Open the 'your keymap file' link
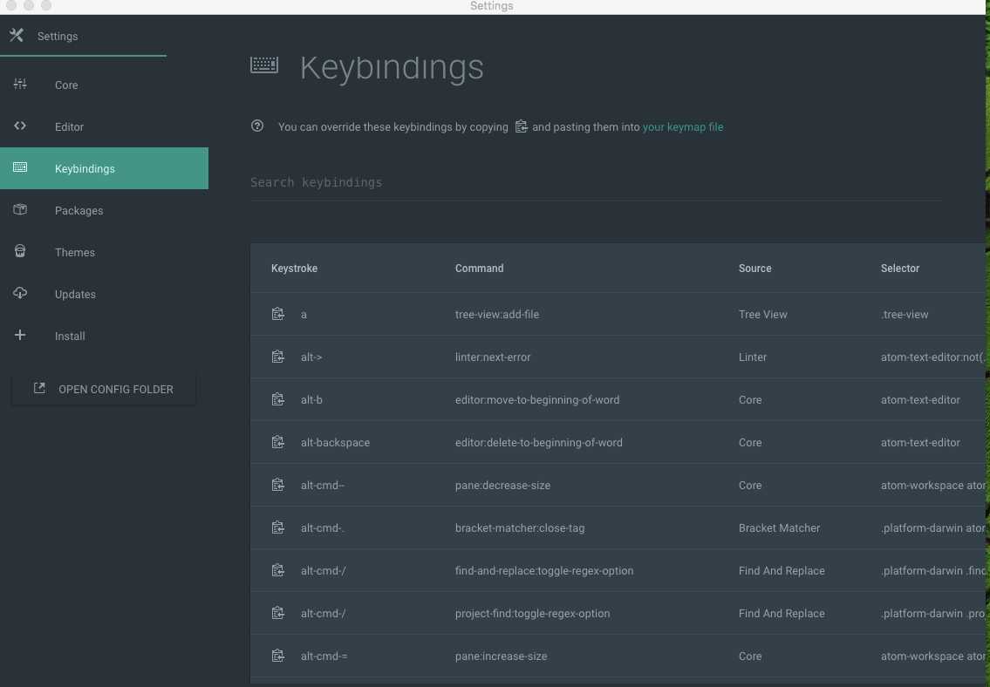 (682, 126)
